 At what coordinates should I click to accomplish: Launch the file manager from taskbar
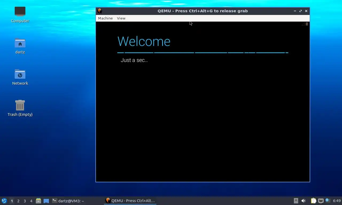tap(38, 201)
